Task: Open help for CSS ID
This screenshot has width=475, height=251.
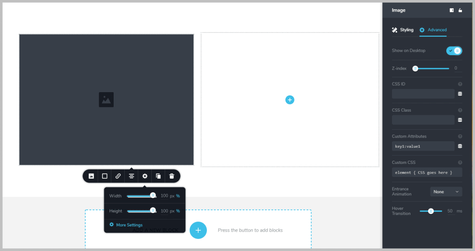Action: (460, 84)
